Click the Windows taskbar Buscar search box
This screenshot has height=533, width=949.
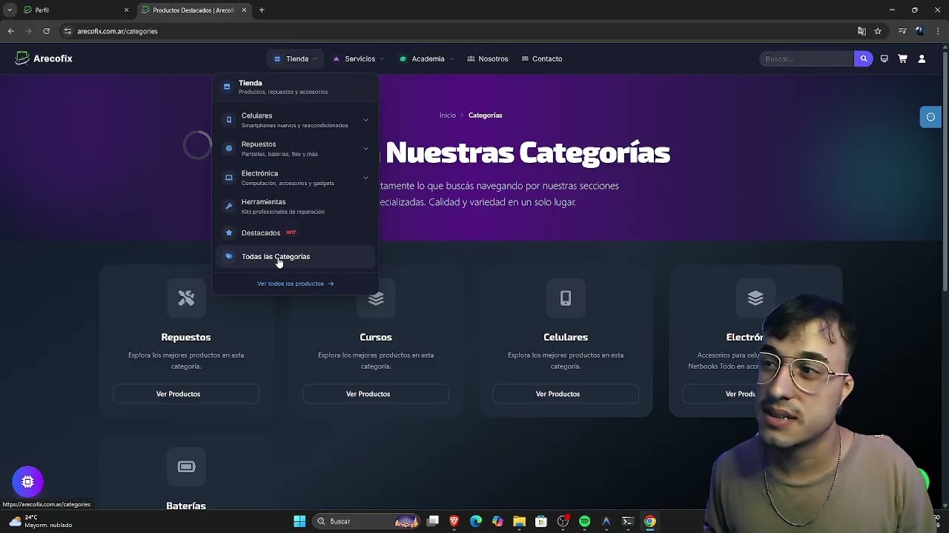[366, 521]
